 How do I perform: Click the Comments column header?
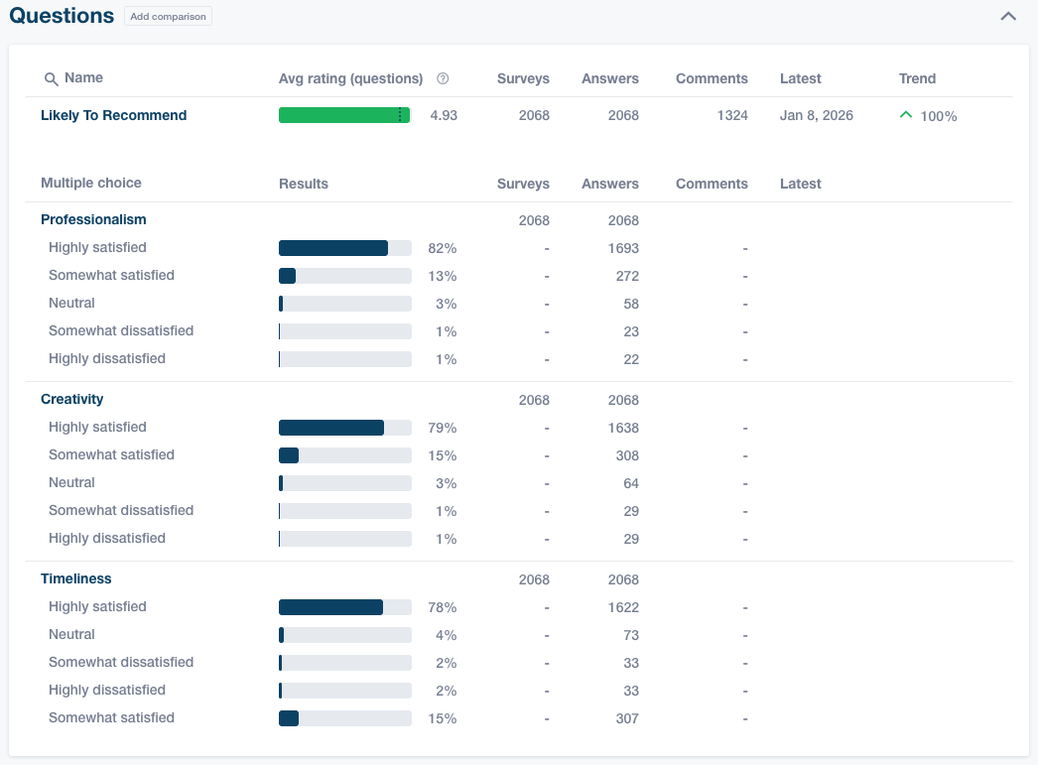tap(712, 77)
